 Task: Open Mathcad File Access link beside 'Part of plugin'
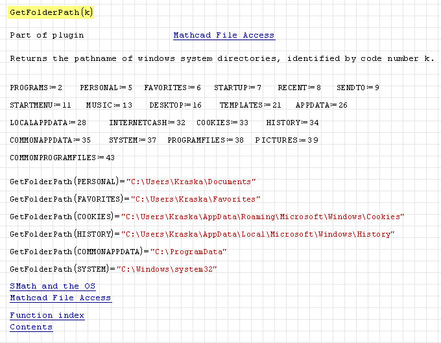[x=224, y=36]
